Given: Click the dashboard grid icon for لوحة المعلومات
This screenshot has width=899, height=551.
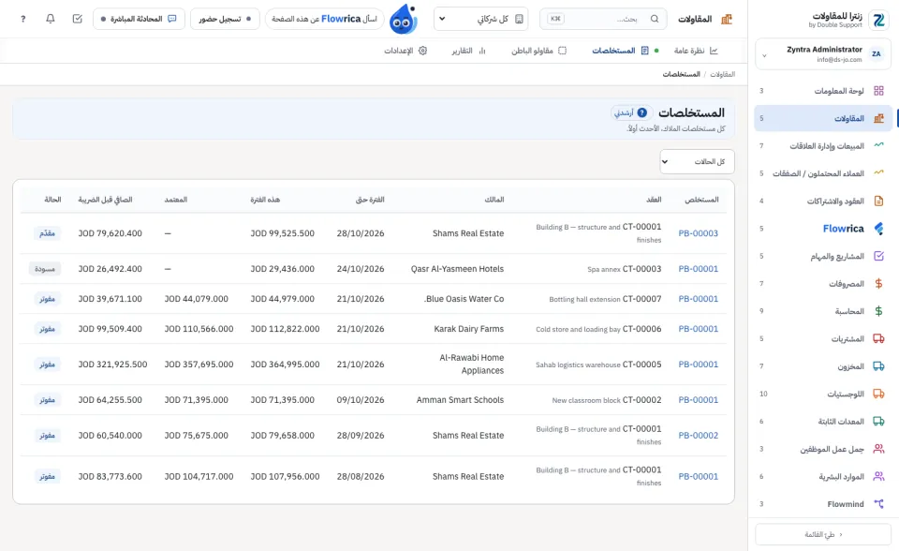Looking at the screenshot, I should 878,91.
